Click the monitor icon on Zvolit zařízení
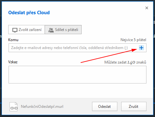Screen dimensions: 155x117 click(x=15, y=30)
